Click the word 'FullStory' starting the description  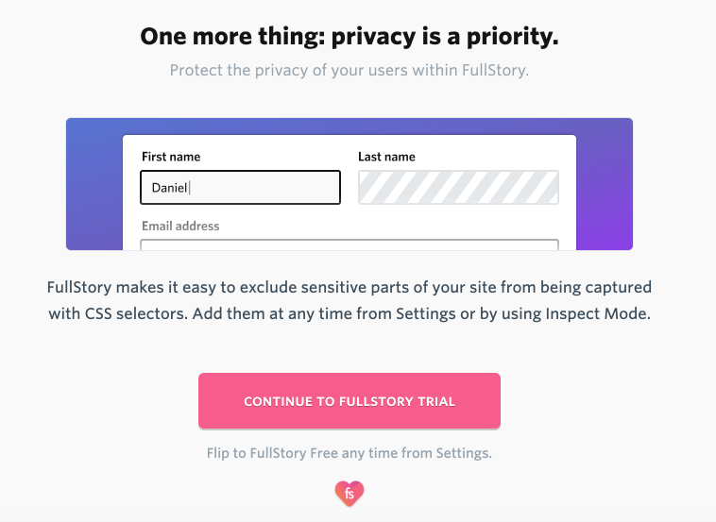coord(79,288)
